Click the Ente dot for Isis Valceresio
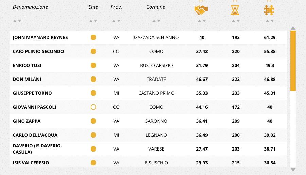This screenshot has height=175, width=306. click(93, 163)
